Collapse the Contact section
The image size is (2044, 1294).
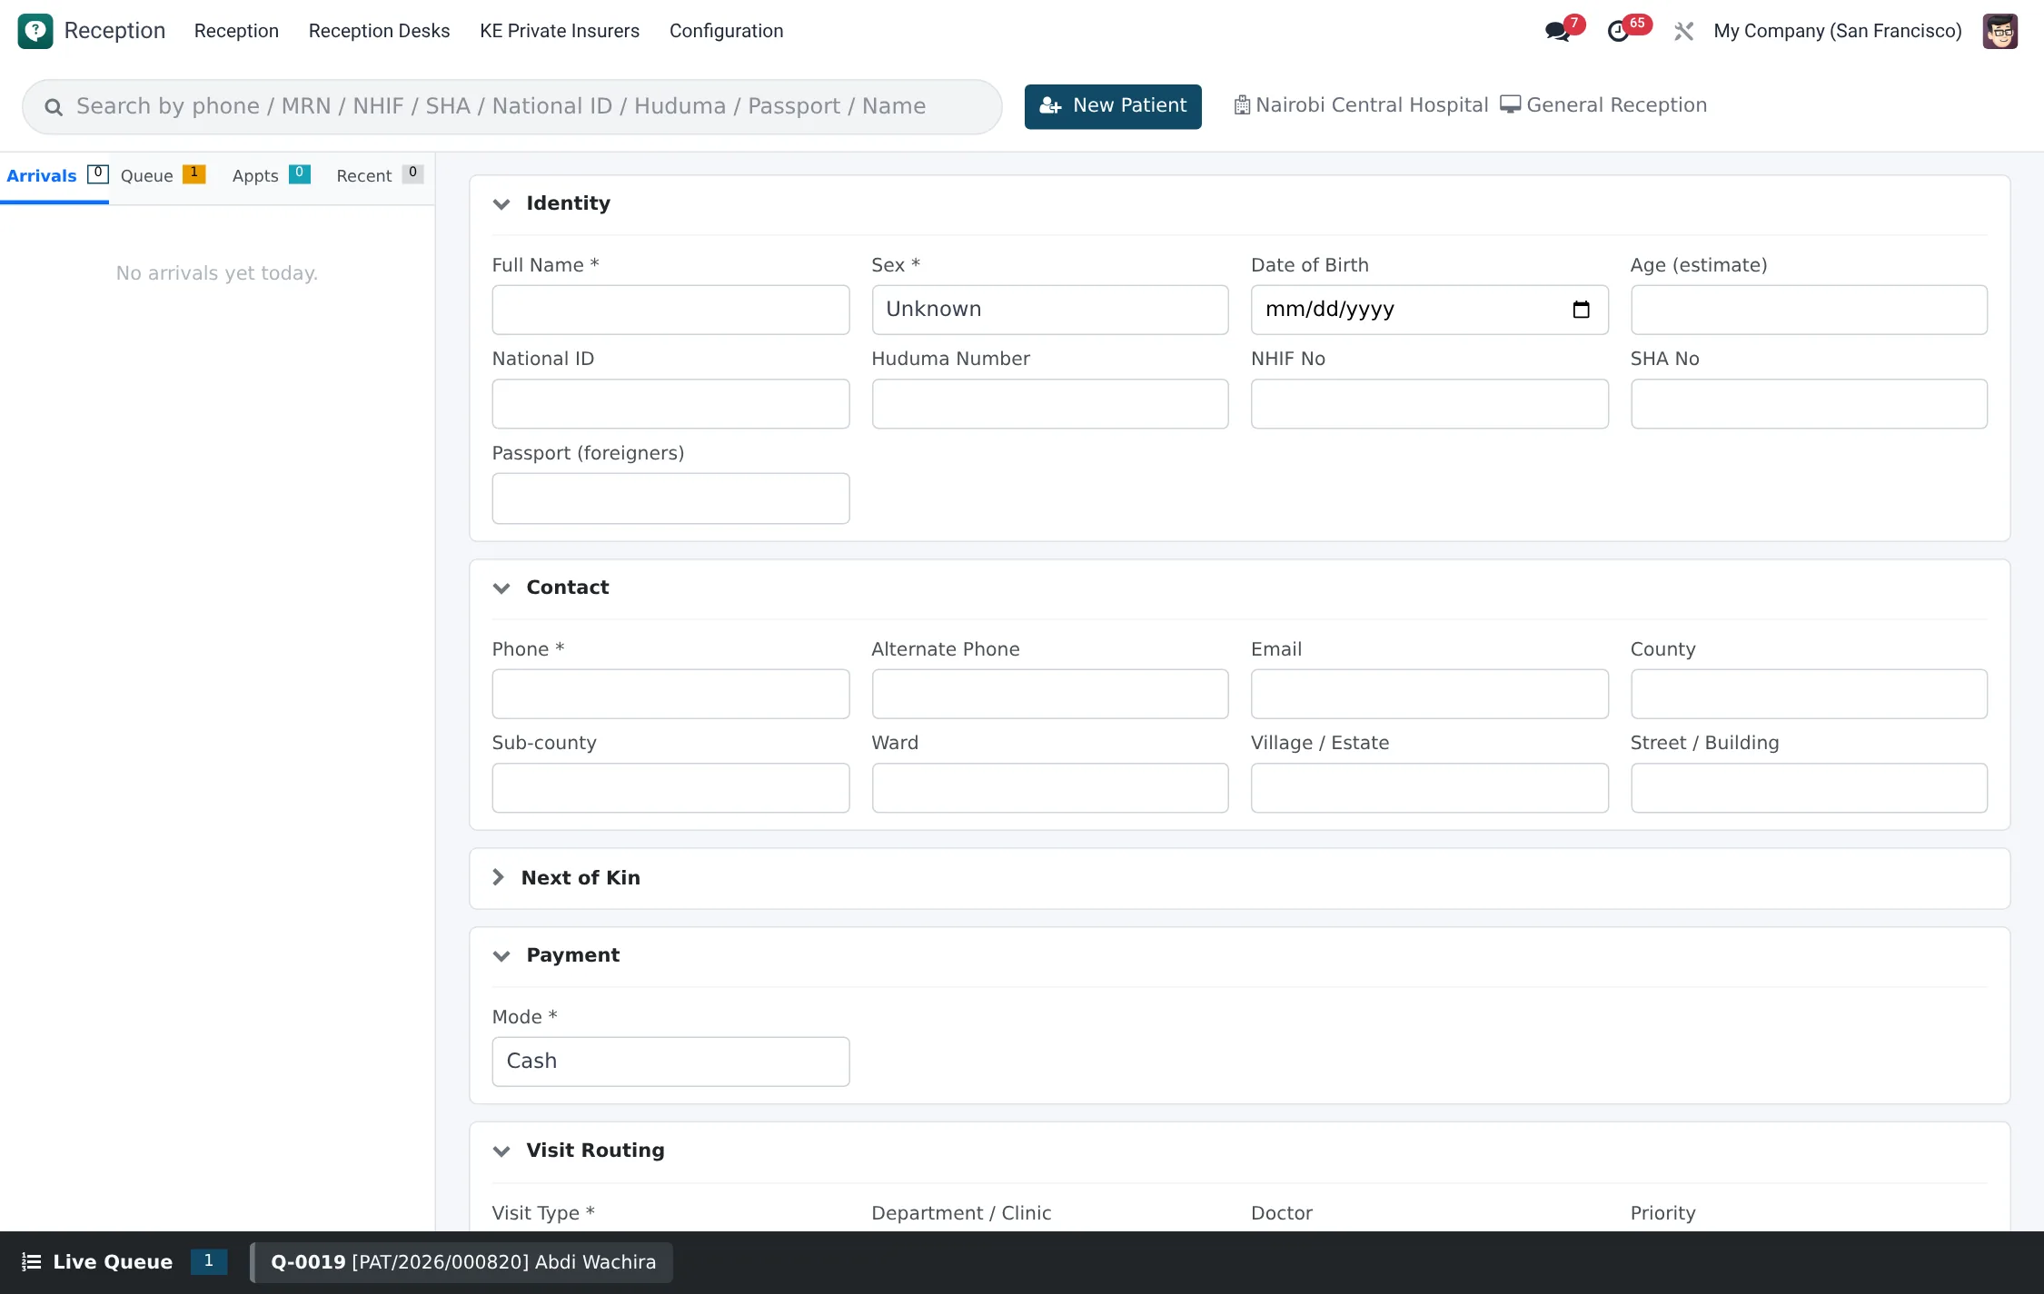pyautogui.click(x=501, y=588)
